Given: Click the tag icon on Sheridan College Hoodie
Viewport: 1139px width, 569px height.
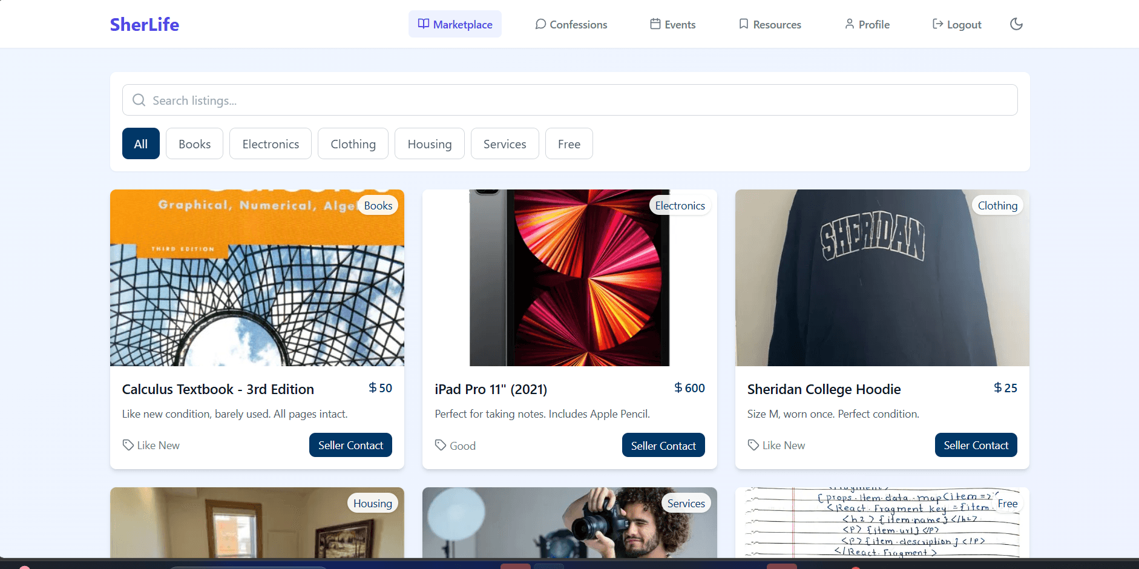Looking at the screenshot, I should pyautogui.click(x=753, y=445).
